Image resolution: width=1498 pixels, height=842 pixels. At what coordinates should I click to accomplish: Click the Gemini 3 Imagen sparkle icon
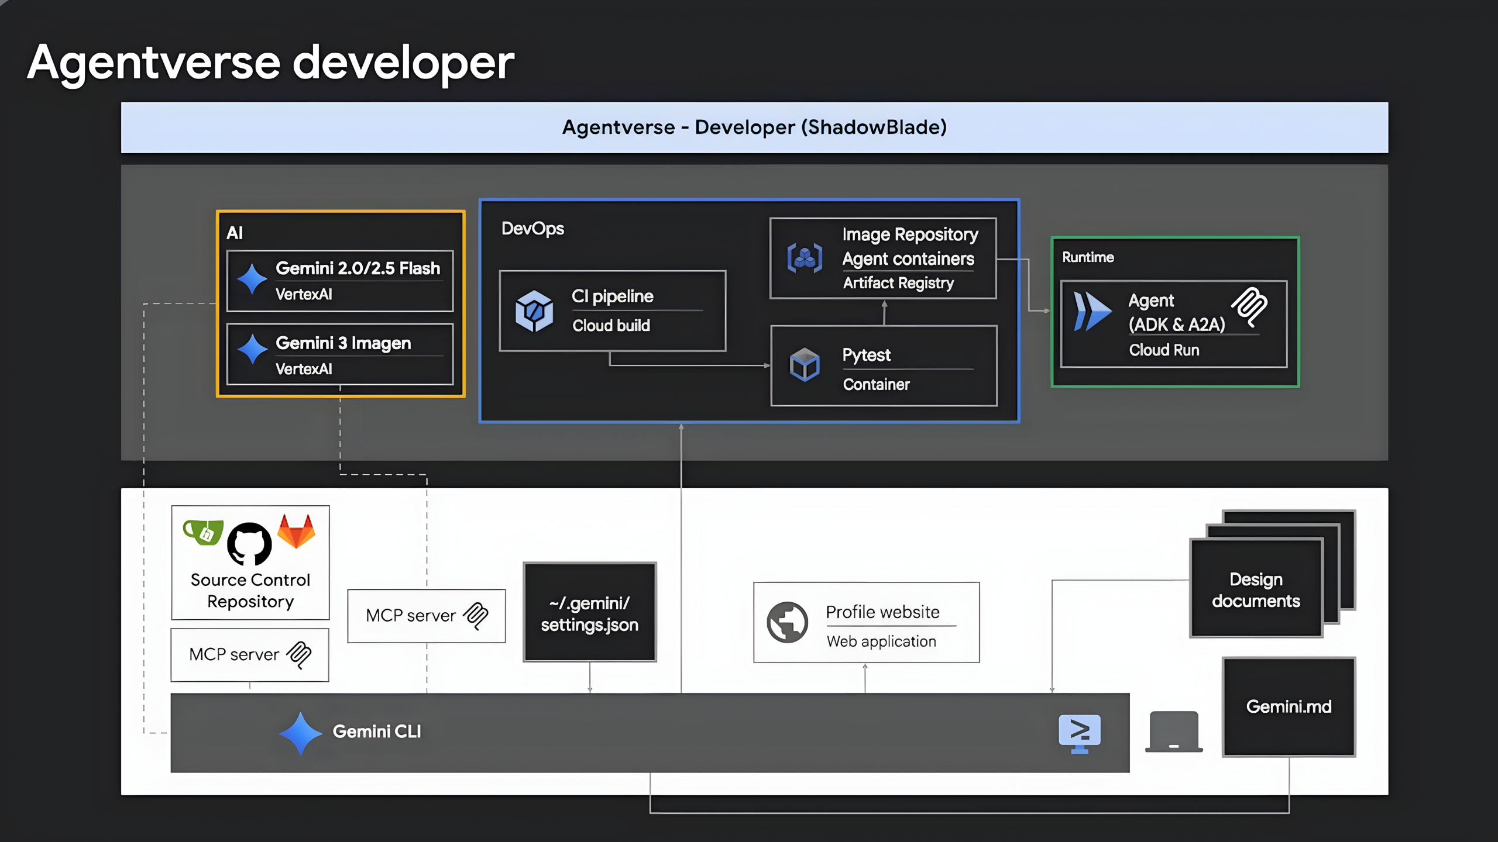point(252,349)
